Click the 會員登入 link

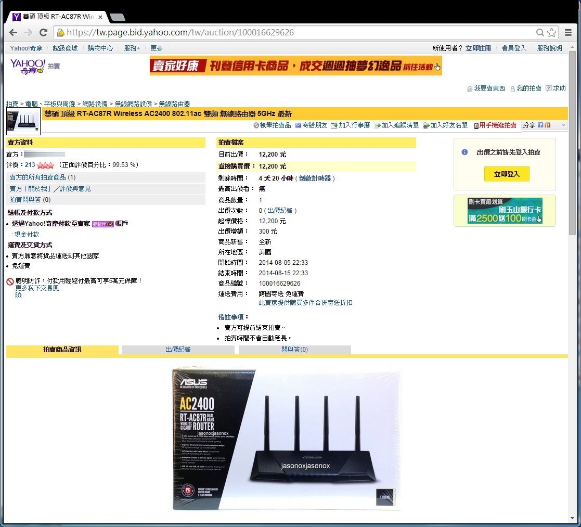[514, 48]
